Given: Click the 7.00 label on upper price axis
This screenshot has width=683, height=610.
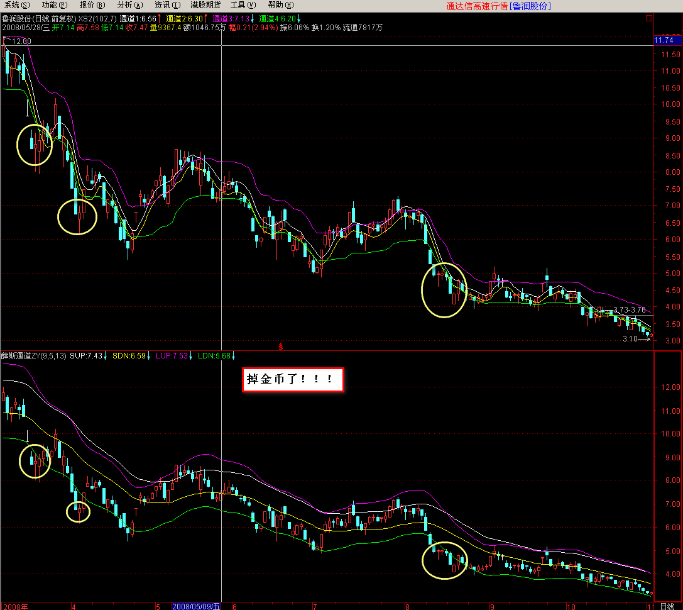Looking at the screenshot, I should [x=672, y=206].
